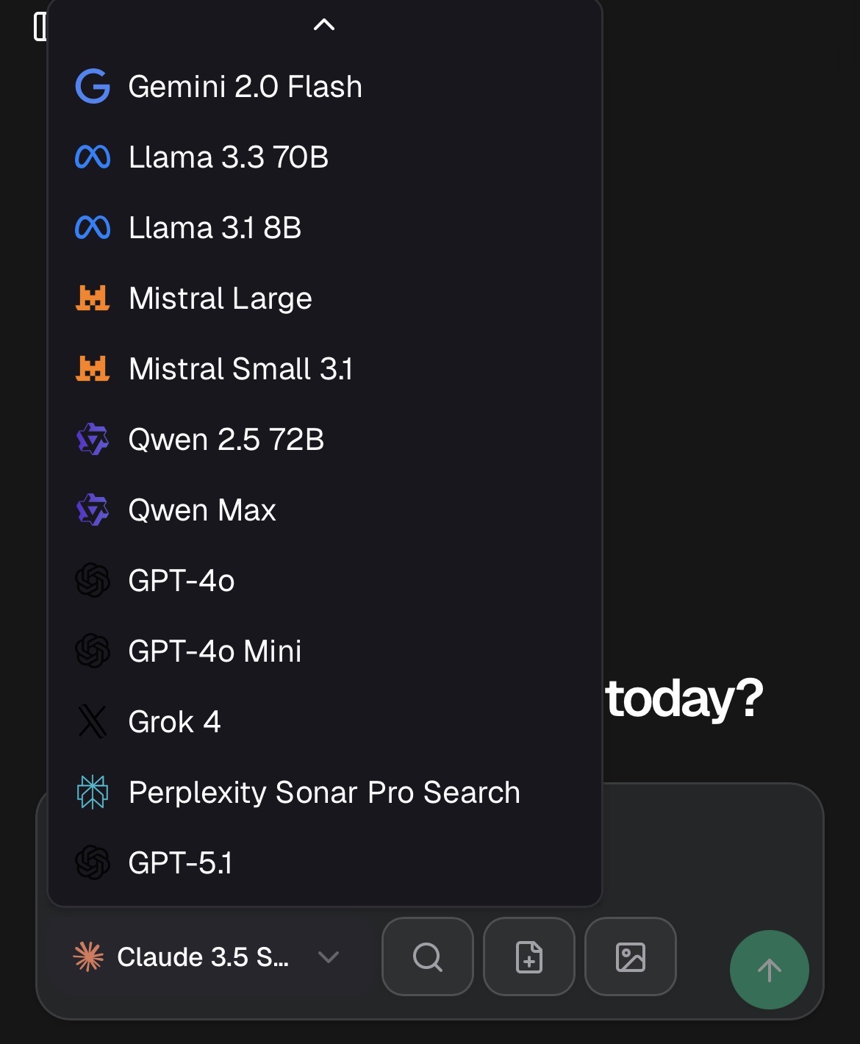Image resolution: width=860 pixels, height=1044 pixels.
Task: Select Perplexity Sonar Pro Search option
Action: click(324, 793)
